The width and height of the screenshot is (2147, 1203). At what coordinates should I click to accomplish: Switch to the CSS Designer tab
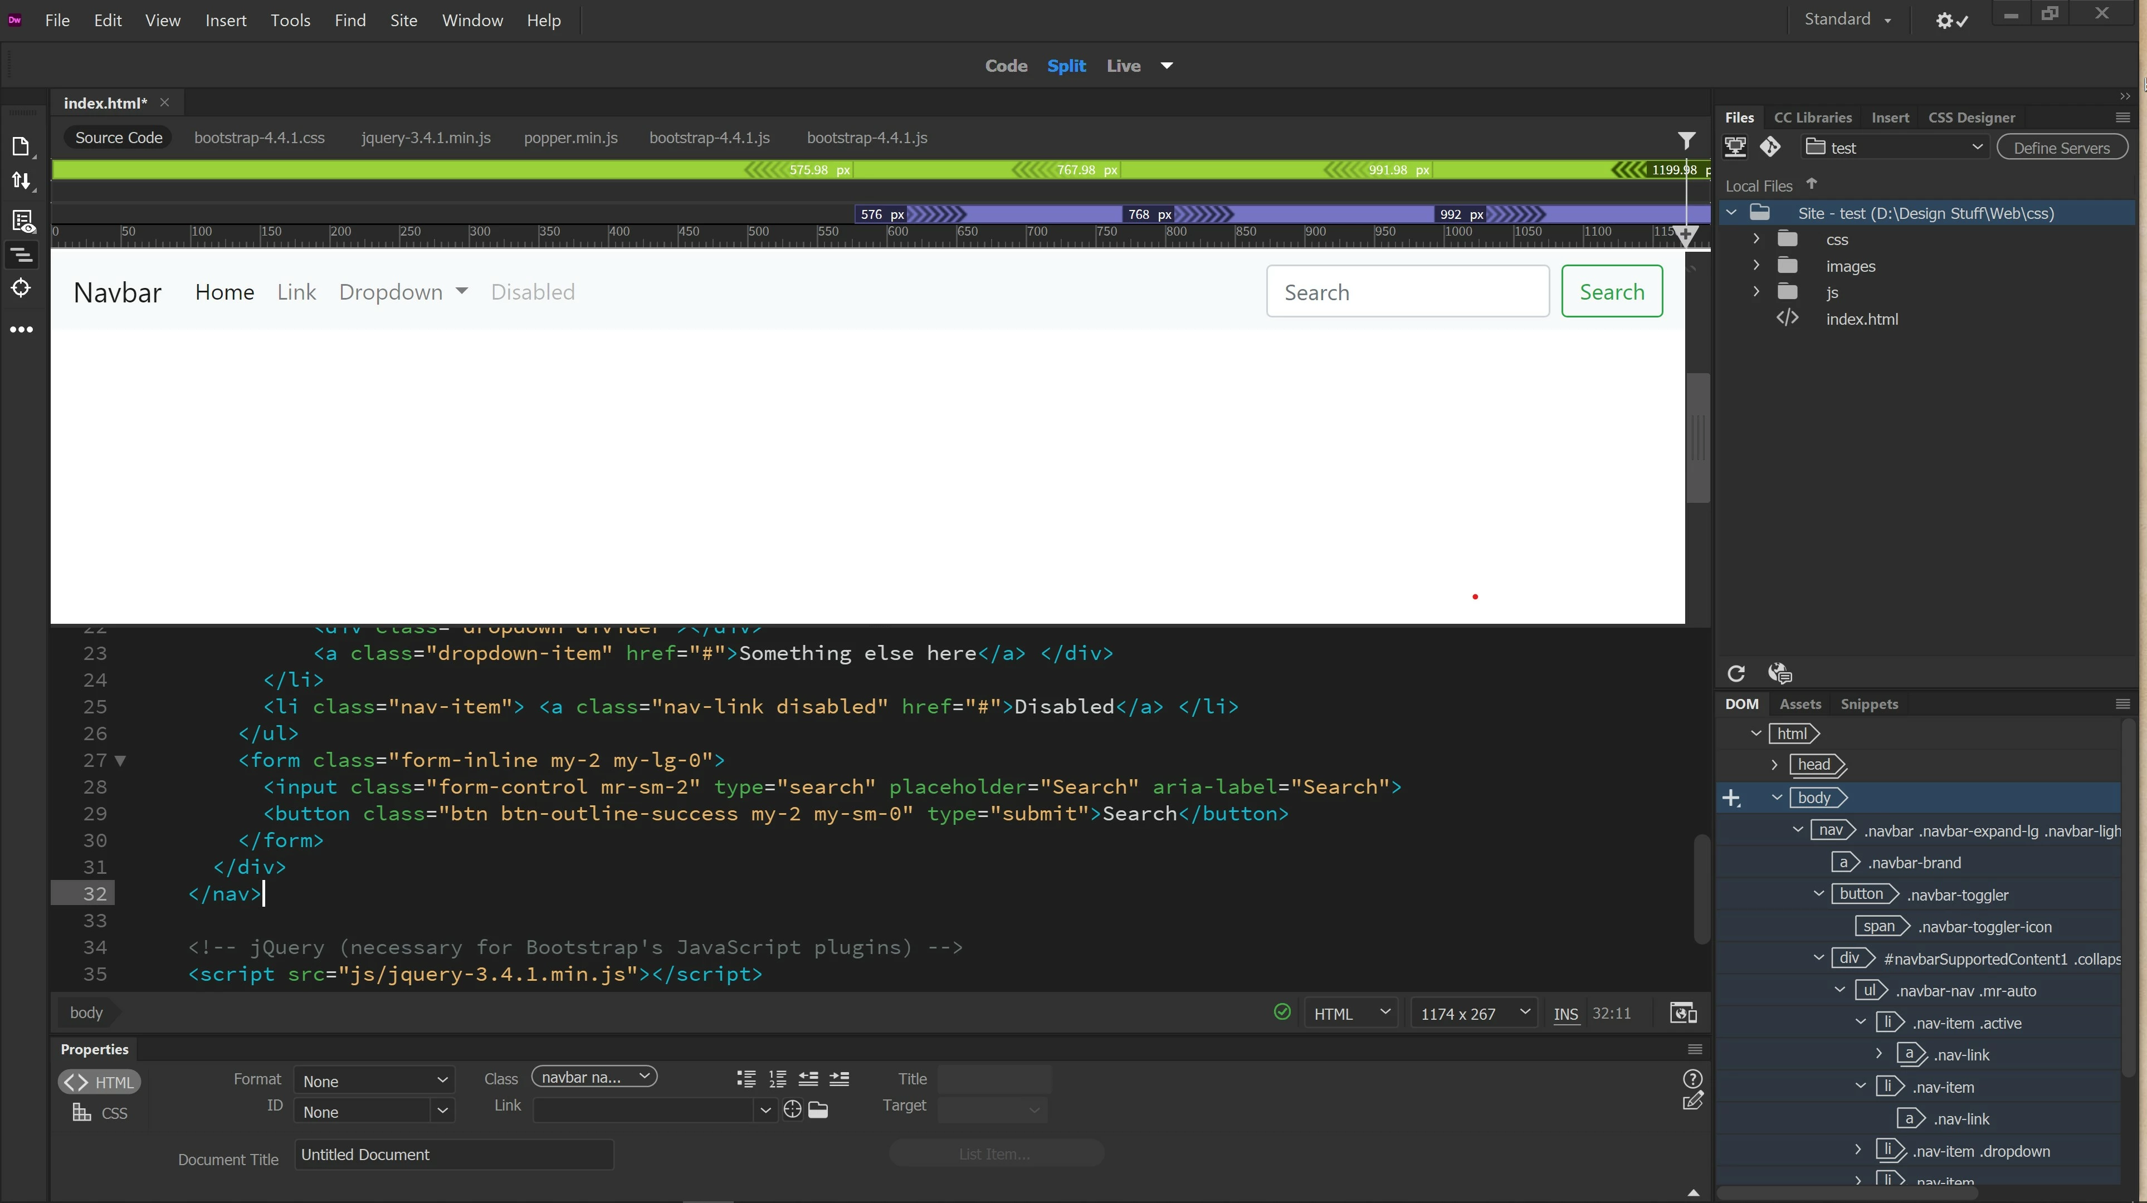click(1970, 118)
